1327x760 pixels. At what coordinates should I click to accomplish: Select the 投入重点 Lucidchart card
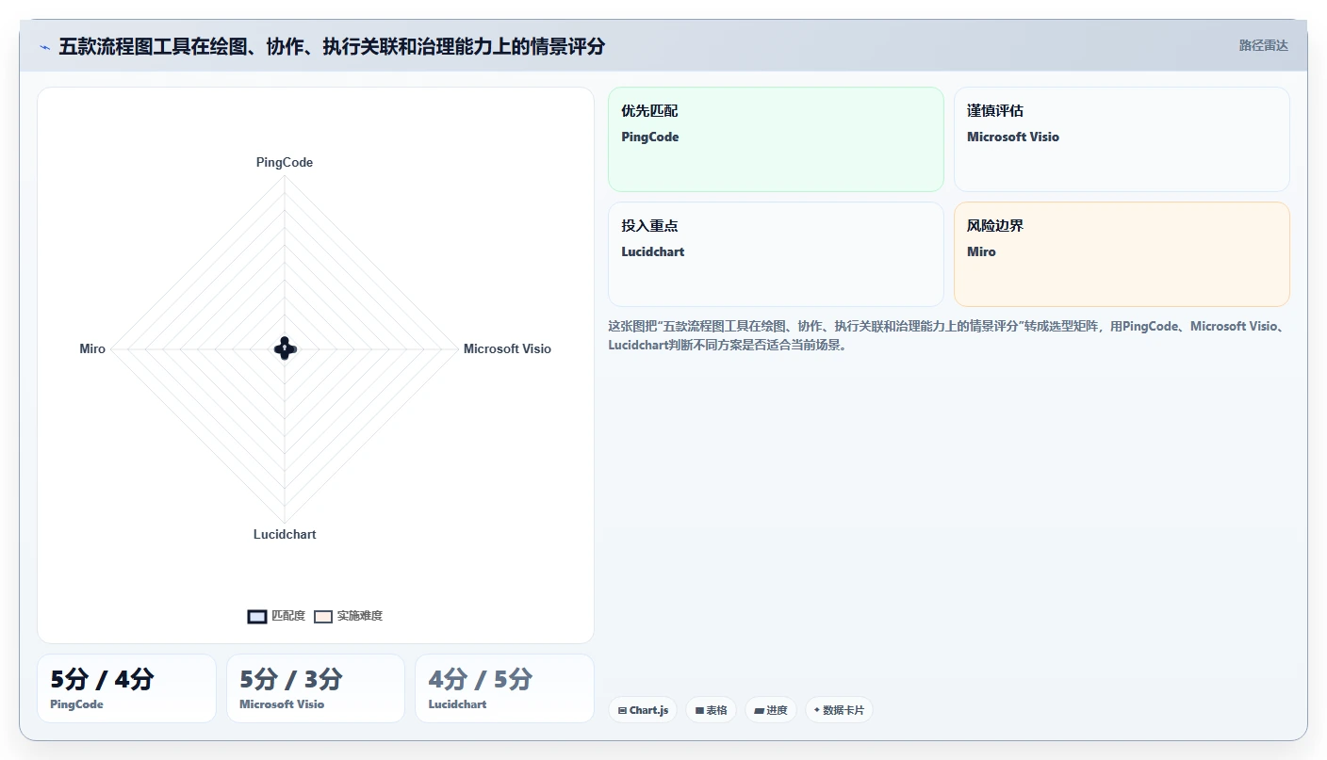point(776,254)
